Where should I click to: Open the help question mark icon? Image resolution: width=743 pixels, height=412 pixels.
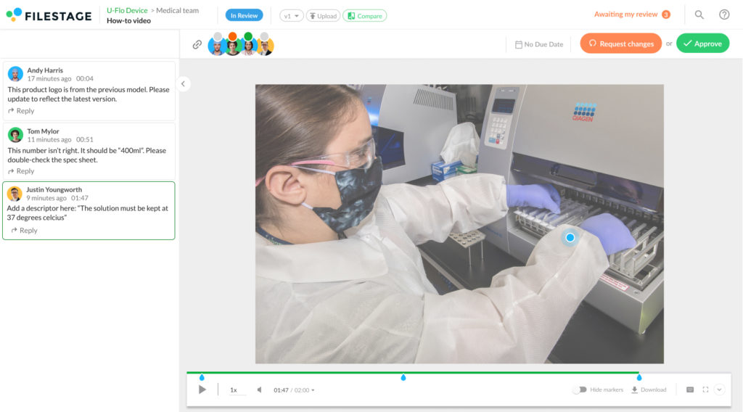pyautogui.click(x=724, y=15)
